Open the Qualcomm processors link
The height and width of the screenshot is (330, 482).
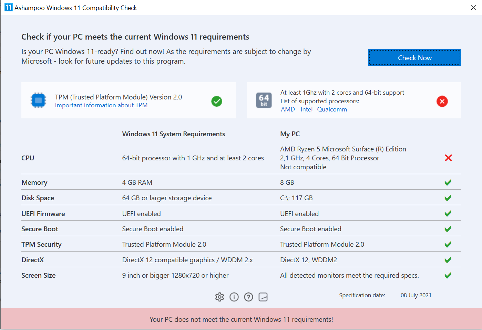332,109
